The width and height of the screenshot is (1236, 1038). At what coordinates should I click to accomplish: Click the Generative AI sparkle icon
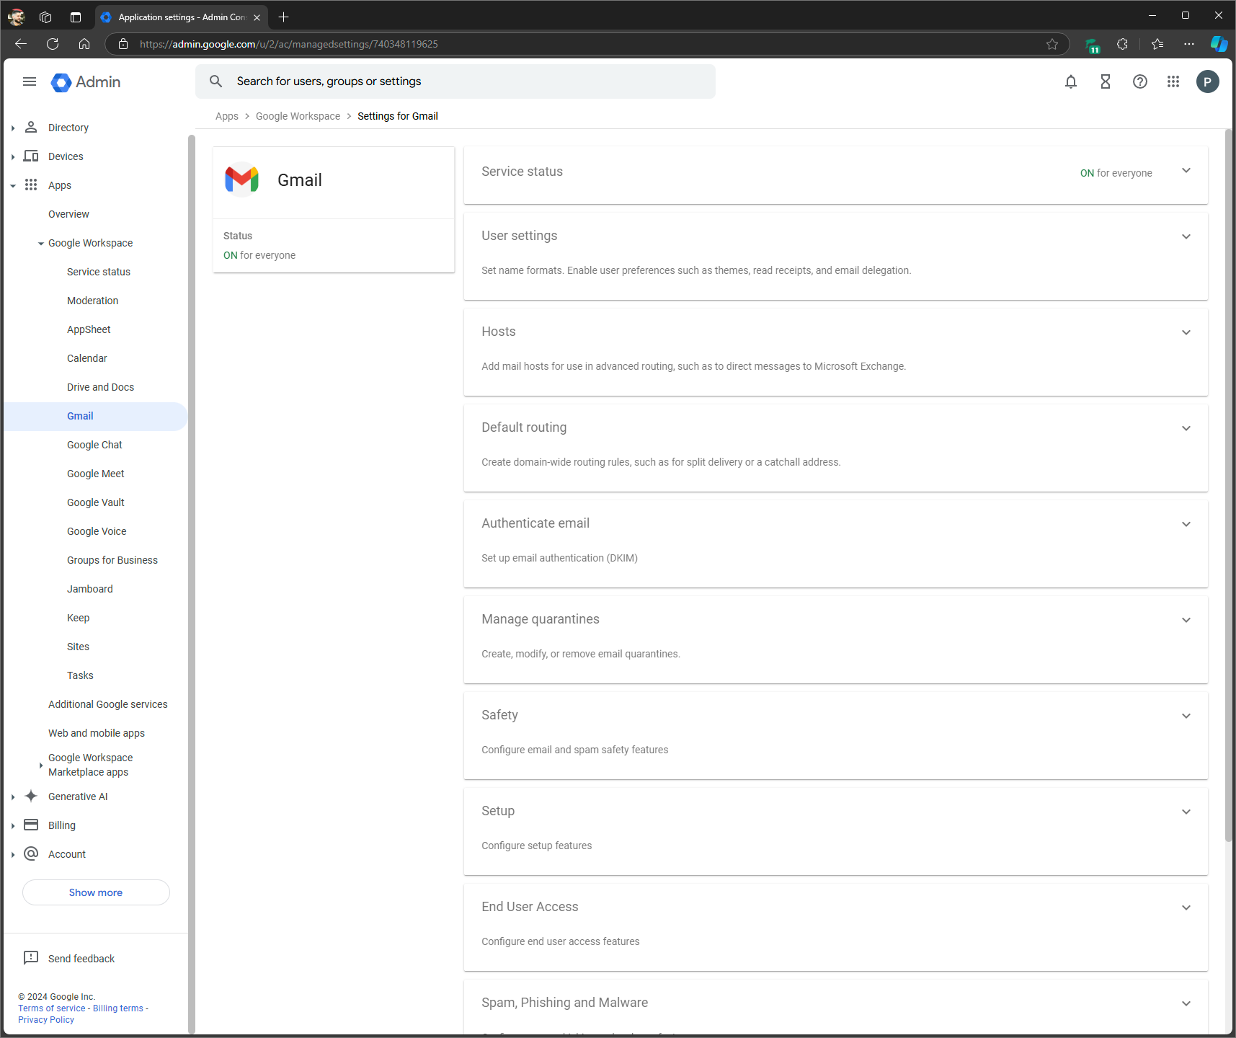[x=31, y=796]
